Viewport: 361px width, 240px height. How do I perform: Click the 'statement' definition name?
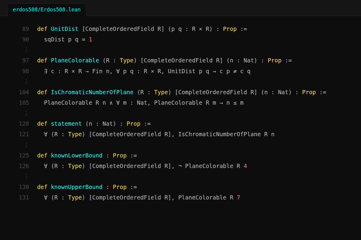pyautogui.click(x=66, y=124)
